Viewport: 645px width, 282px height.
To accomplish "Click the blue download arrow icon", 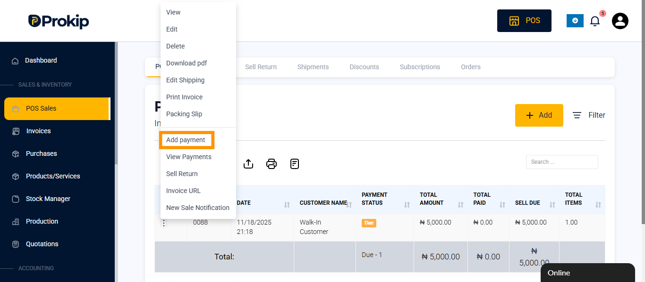I will click(575, 21).
